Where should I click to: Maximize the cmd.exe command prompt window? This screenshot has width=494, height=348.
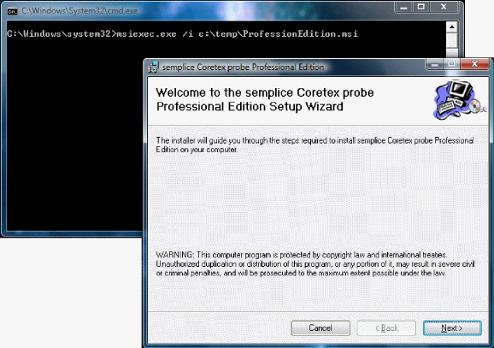pyautogui.click(x=420, y=7)
